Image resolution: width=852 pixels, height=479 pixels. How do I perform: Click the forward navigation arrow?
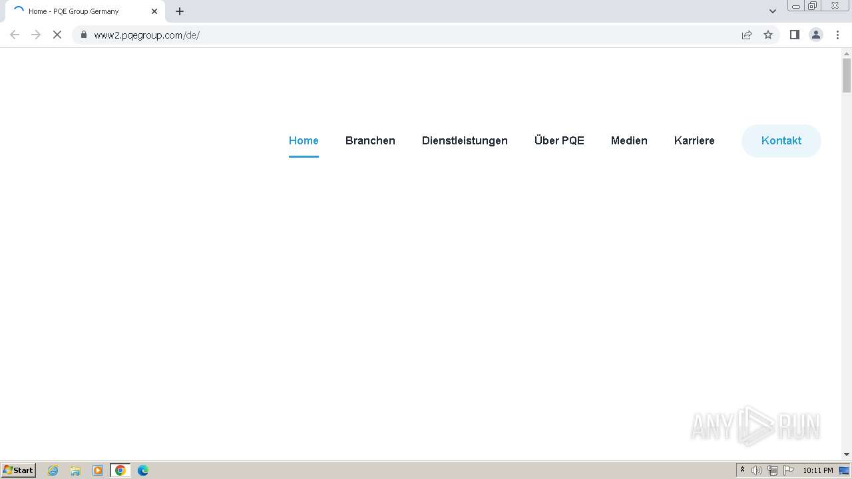(x=36, y=35)
